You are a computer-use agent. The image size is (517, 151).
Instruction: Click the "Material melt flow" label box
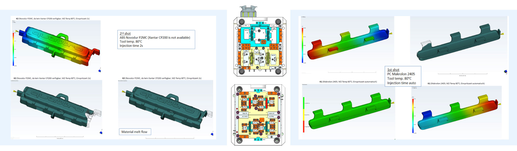pyautogui.click(x=135, y=132)
